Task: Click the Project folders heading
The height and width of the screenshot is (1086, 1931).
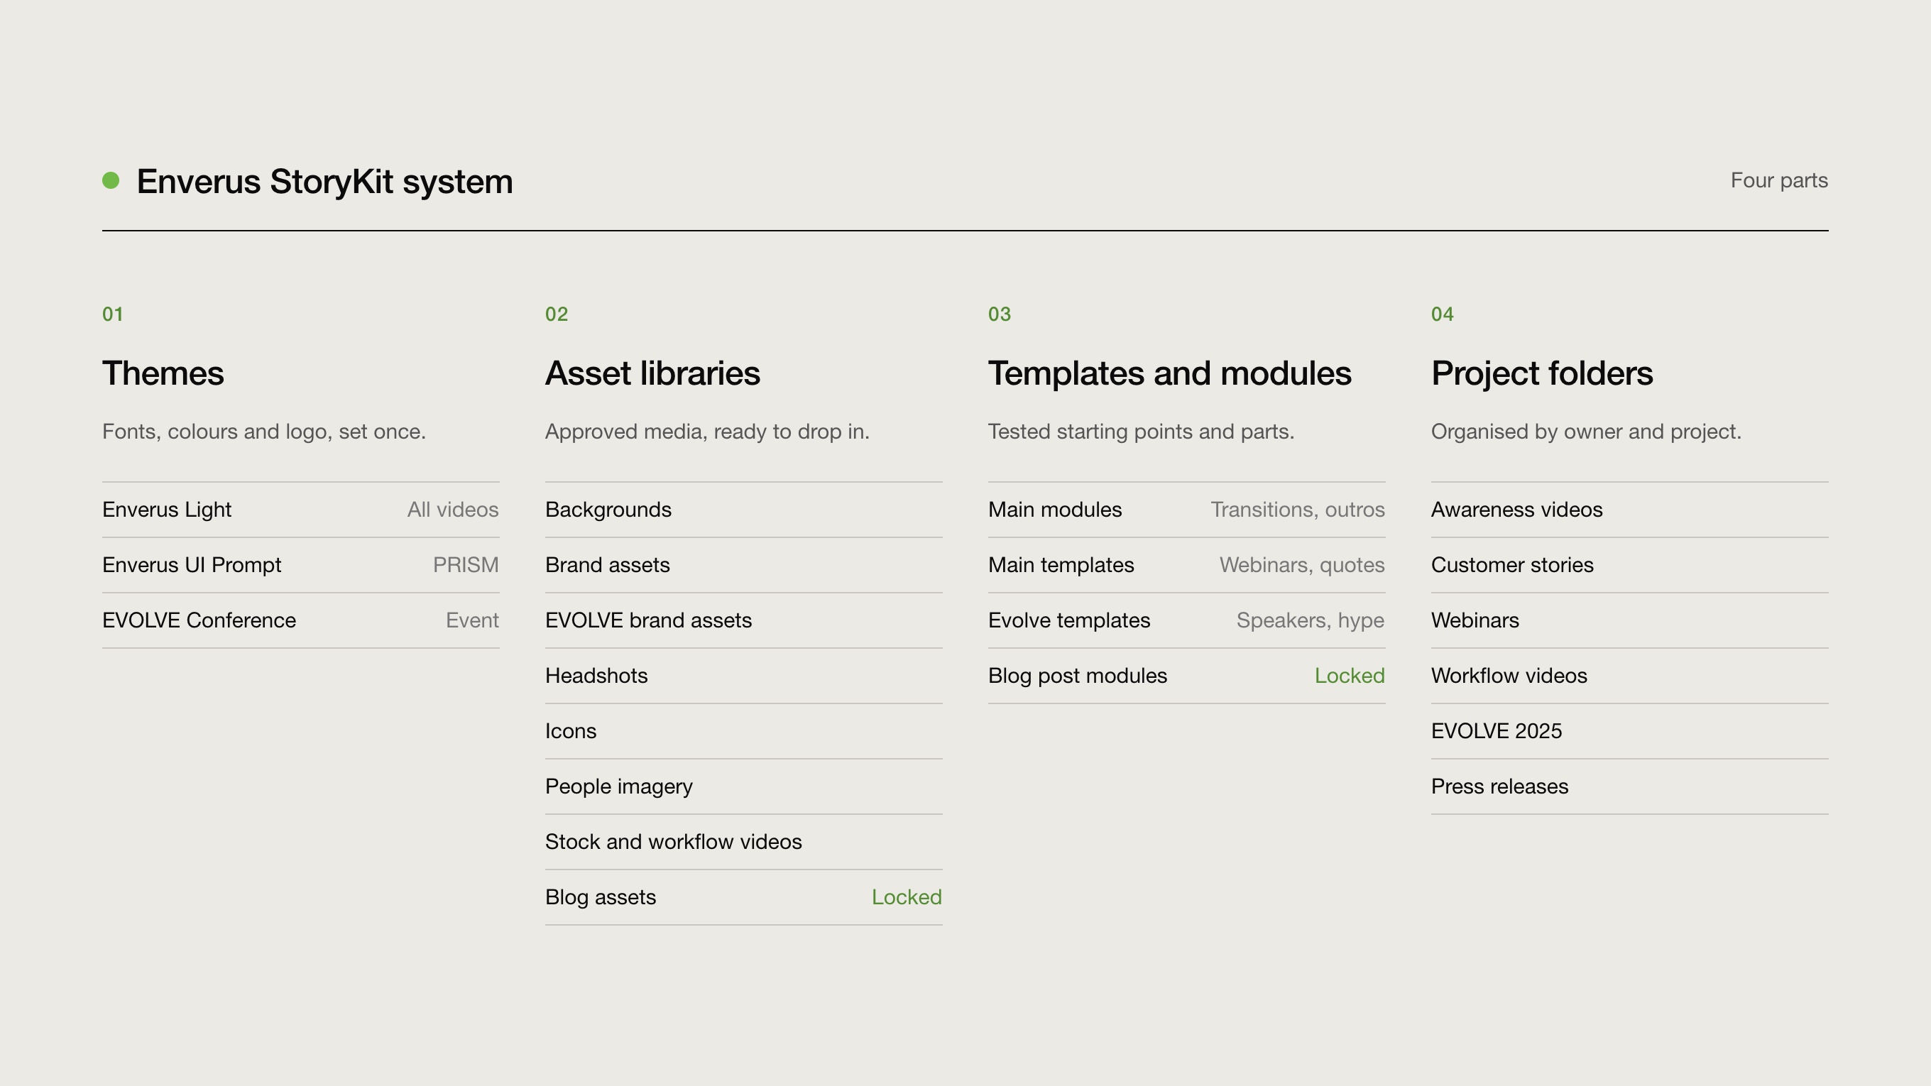Action: point(1542,373)
